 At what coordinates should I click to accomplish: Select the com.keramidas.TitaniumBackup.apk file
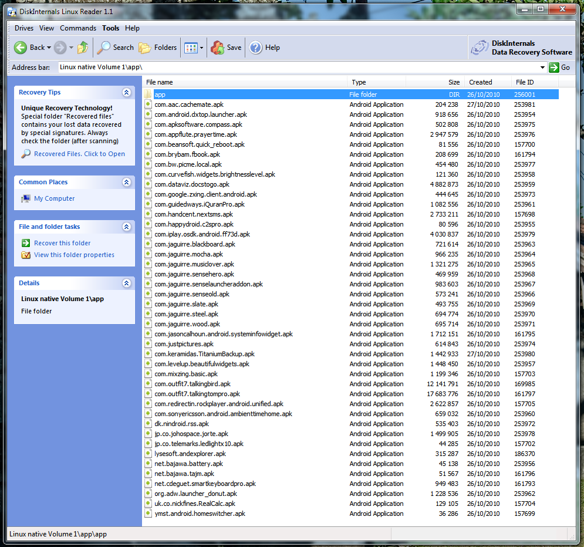pos(204,354)
